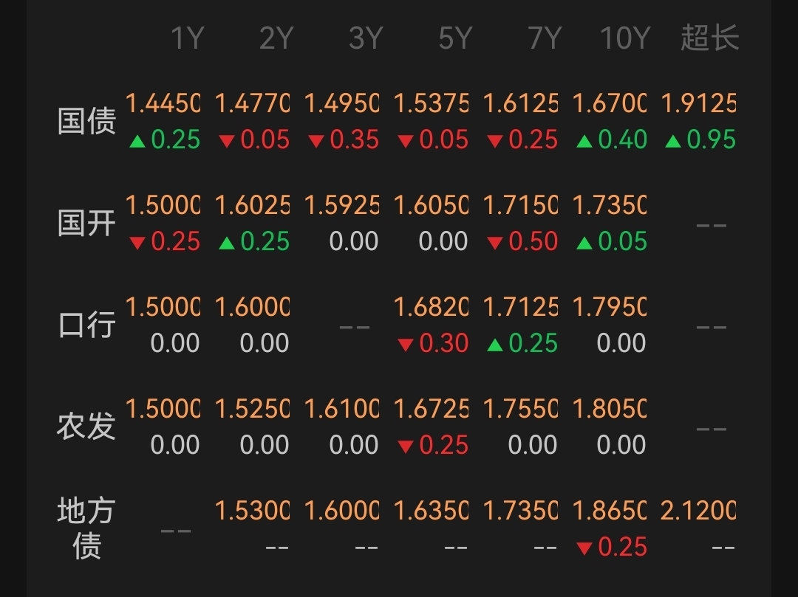Screen dimensions: 798x597
Task: Open the 地方债 row label
Action: coord(86,528)
